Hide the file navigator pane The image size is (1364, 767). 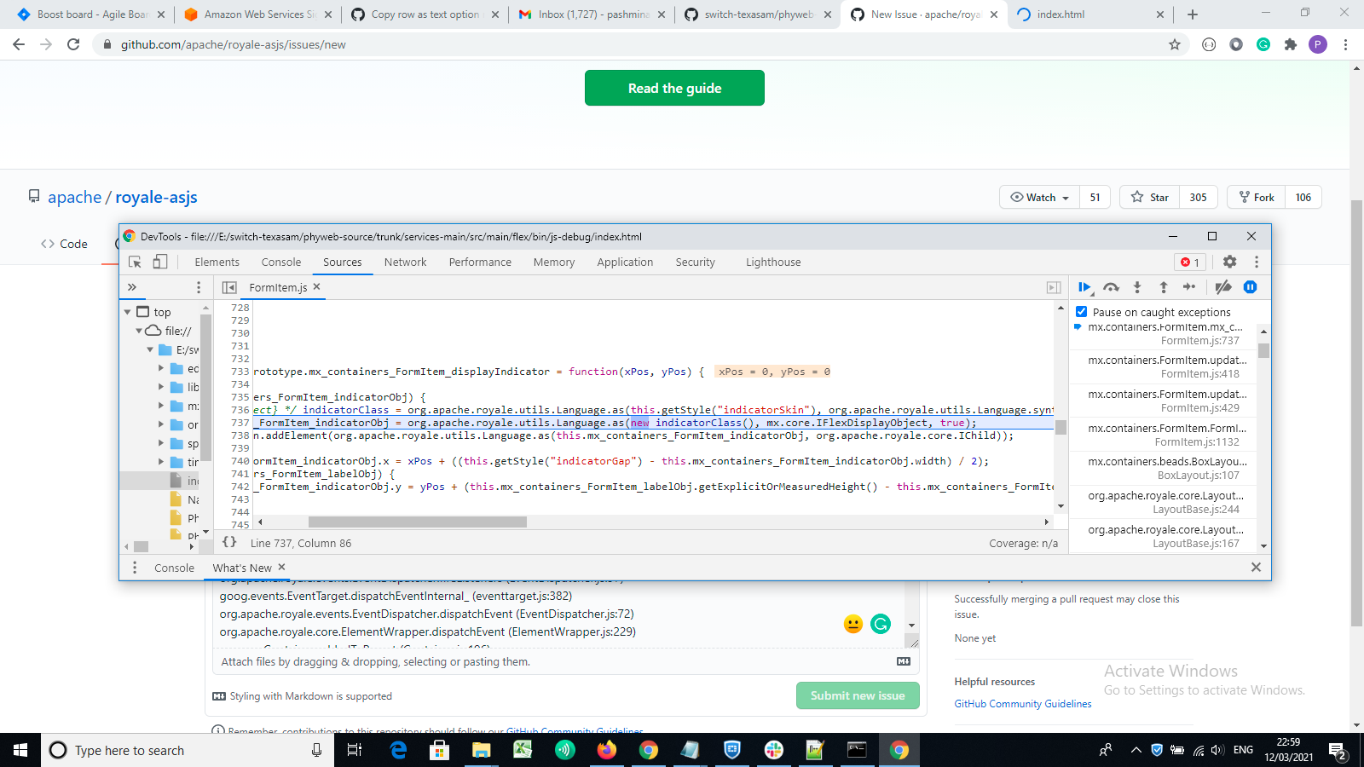[x=229, y=287]
